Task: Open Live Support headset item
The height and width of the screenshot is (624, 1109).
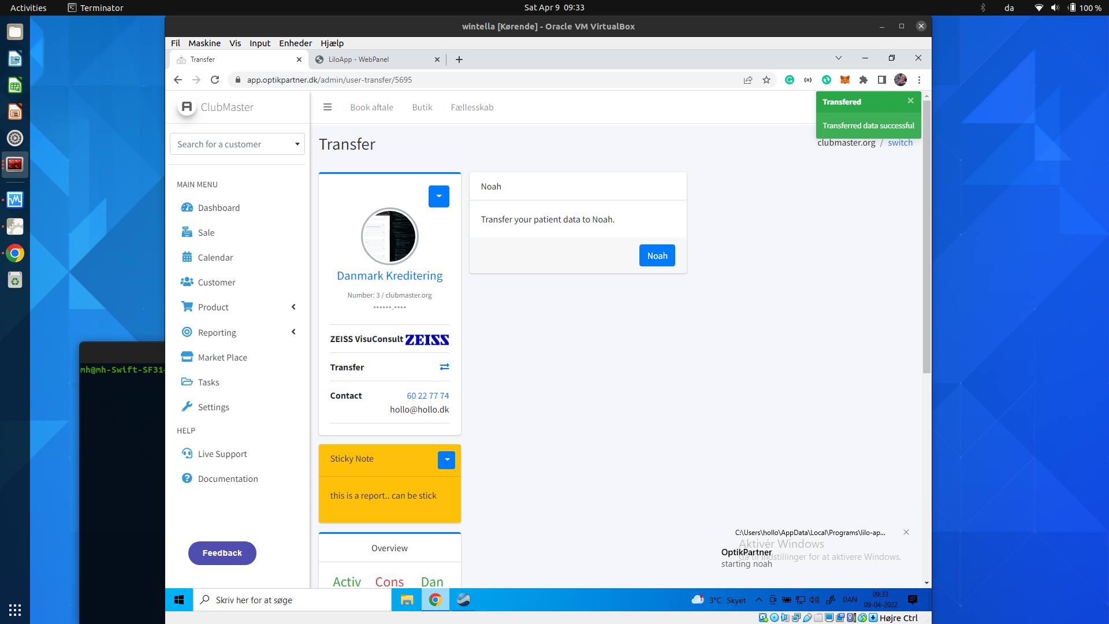Action: point(222,454)
